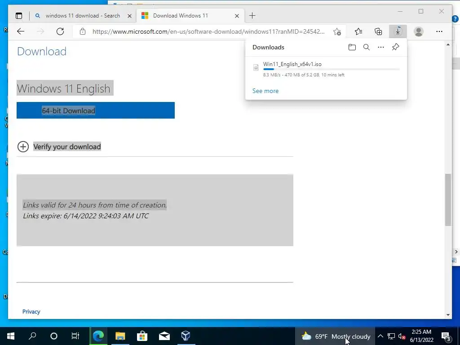Image resolution: width=460 pixels, height=345 pixels.
Task: Close the Download Windows 11 tab
Action: tap(237, 16)
